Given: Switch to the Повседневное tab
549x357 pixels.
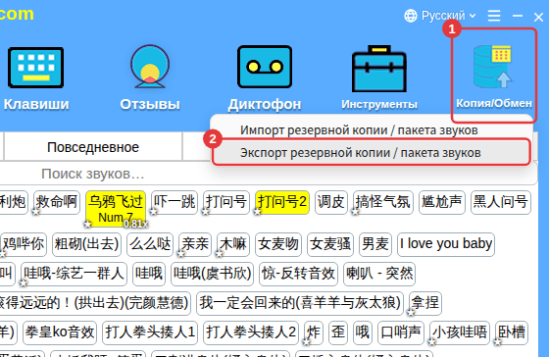Looking at the screenshot, I should (x=93, y=147).
